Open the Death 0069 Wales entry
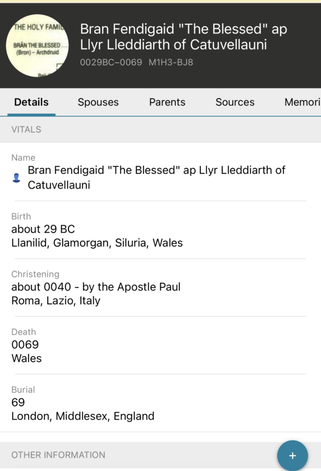The image size is (321, 471). pyautogui.click(x=26, y=351)
